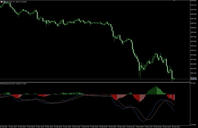Image resolution: width=198 pixels, height=128 pixels.
Task: Click the tallest green MACD histogram bar
Action: [x=156, y=90]
